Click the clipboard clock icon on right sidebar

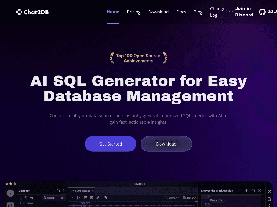[269, 199]
